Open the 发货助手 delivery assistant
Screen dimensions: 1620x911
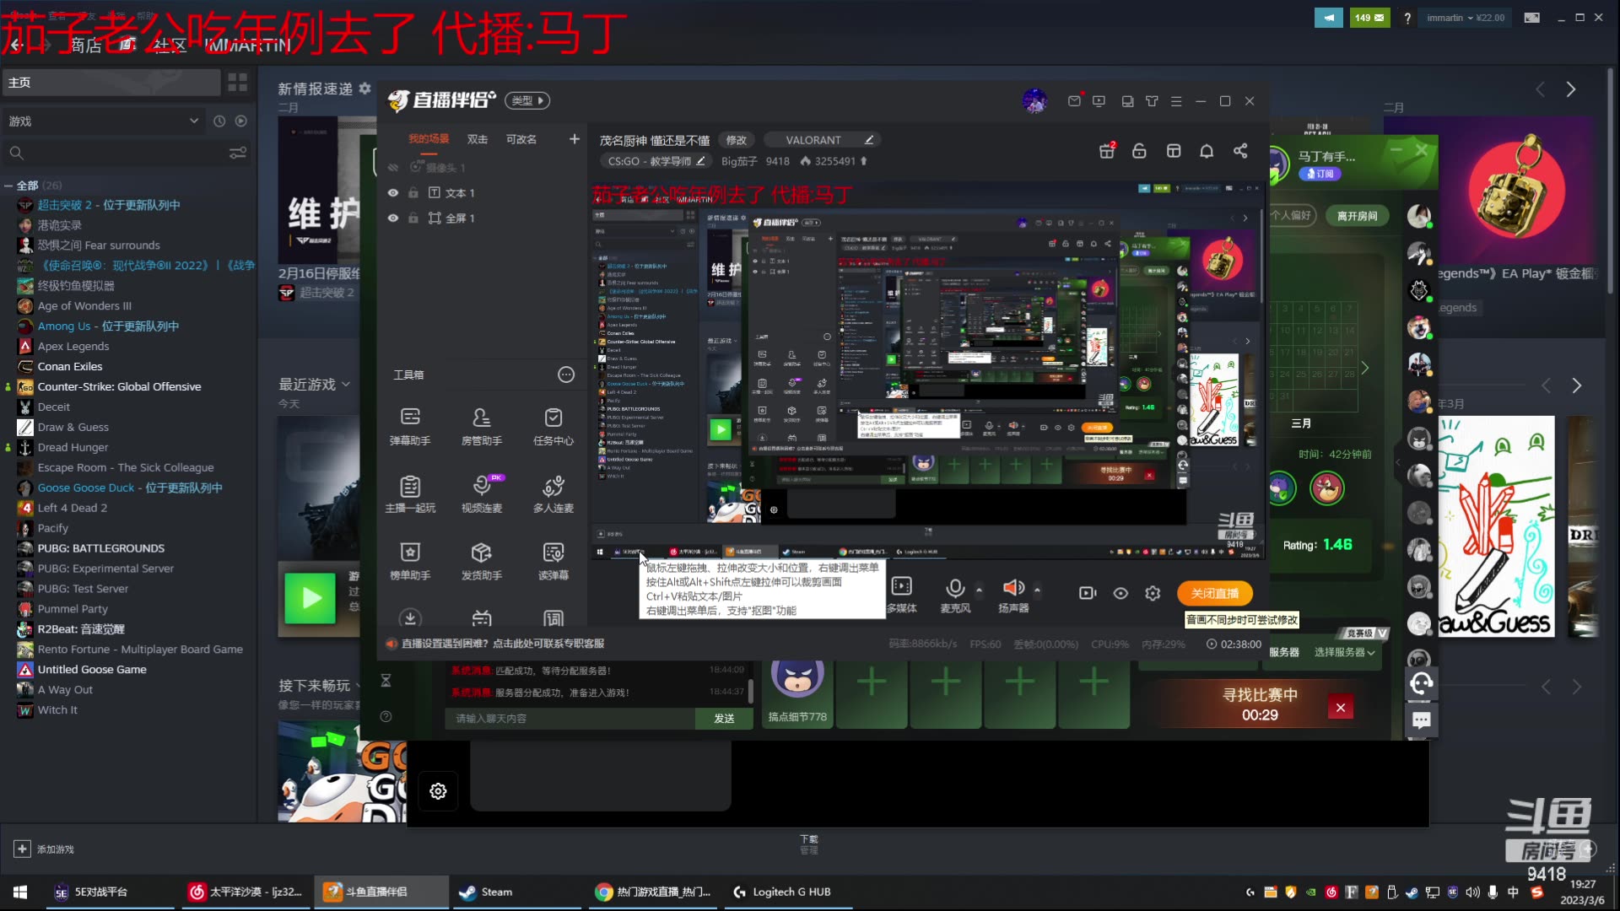coord(481,561)
